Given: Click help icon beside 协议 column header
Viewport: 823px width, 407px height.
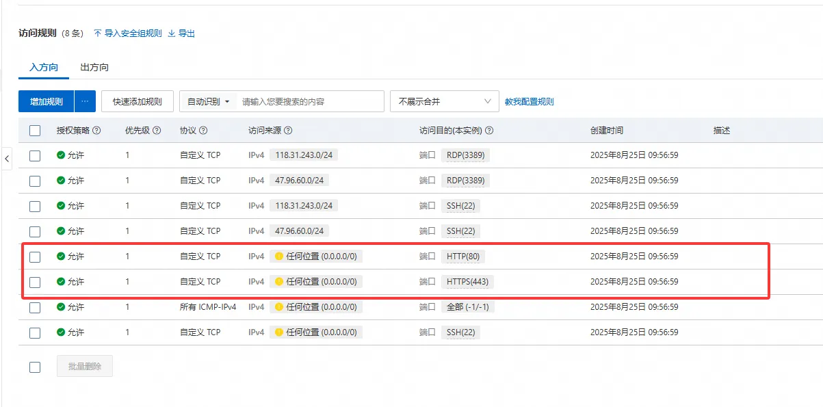Looking at the screenshot, I should [x=203, y=131].
